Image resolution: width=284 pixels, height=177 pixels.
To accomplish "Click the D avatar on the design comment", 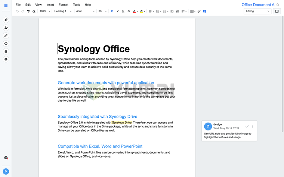I will tap(208, 126).
